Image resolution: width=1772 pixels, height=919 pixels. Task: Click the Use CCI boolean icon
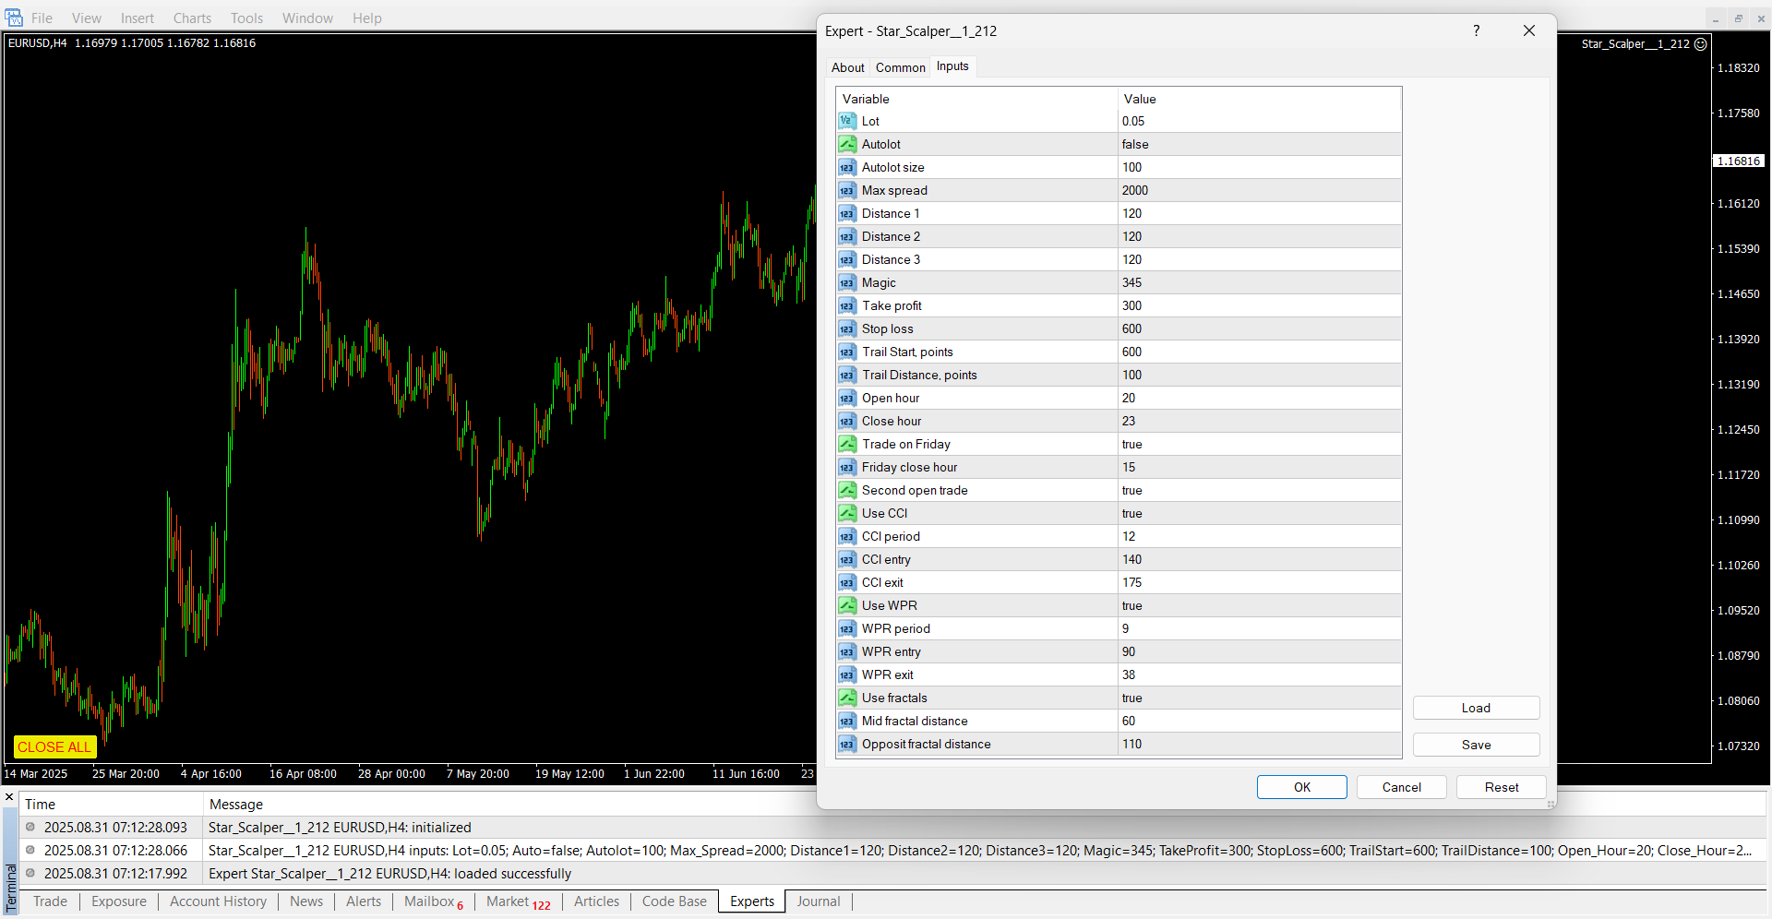pyautogui.click(x=846, y=513)
